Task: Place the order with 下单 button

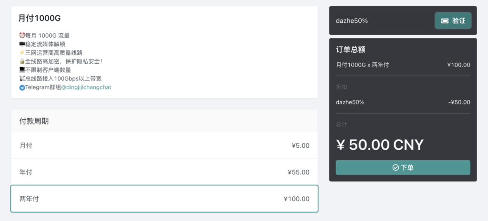Action: [403, 168]
